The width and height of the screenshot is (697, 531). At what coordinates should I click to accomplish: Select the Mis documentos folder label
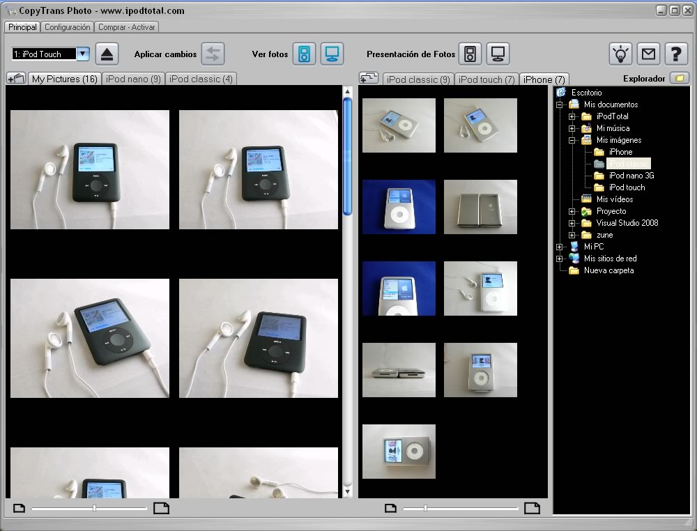(611, 105)
